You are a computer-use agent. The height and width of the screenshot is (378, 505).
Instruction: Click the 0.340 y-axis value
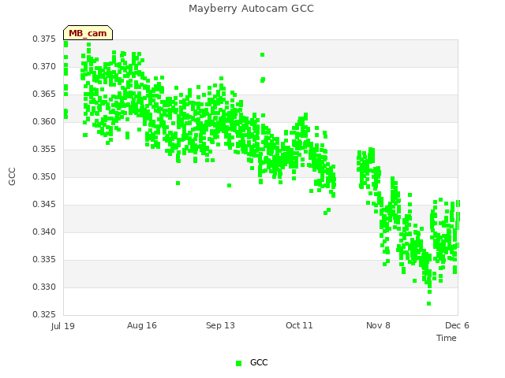(44, 232)
